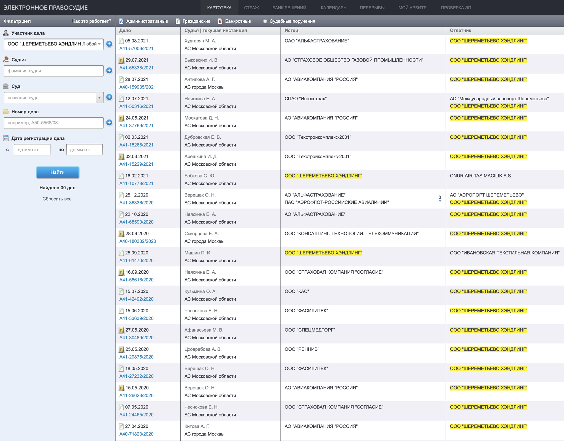The width and height of the screenshot is (564, 441).
Task: Open the Любой participant role dropdown
Action: click(91, 44)
